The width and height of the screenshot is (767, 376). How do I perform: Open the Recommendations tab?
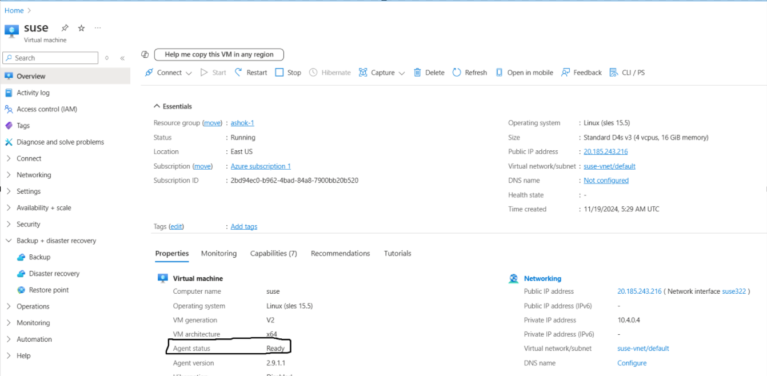click(x=341, y=253)
